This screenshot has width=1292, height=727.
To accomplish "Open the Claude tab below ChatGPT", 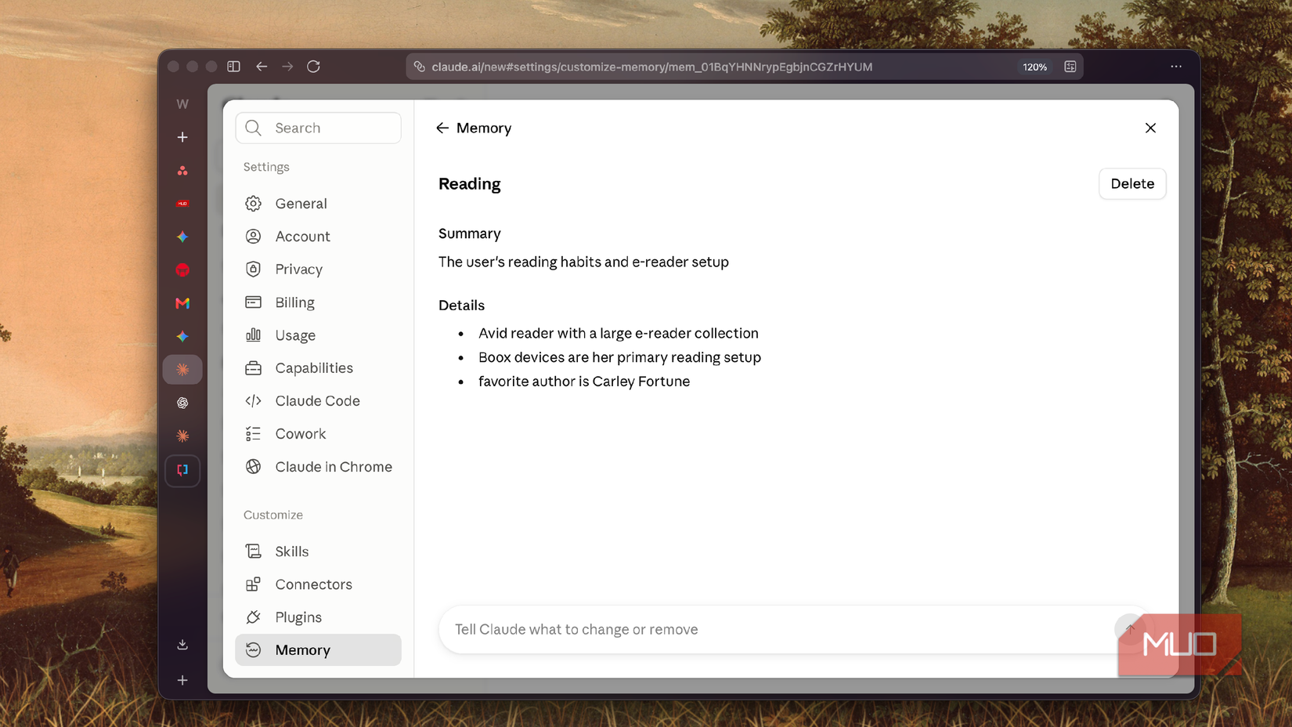I will [x=182, y=436].
